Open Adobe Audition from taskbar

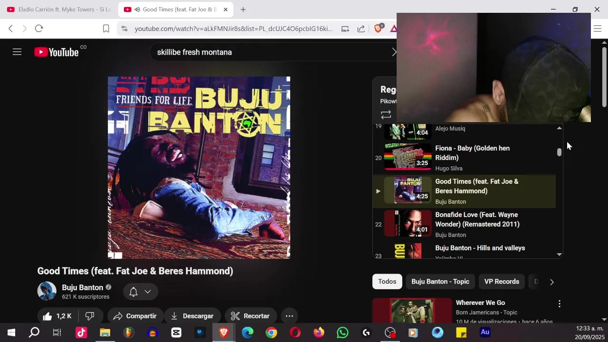pos(485,332)
